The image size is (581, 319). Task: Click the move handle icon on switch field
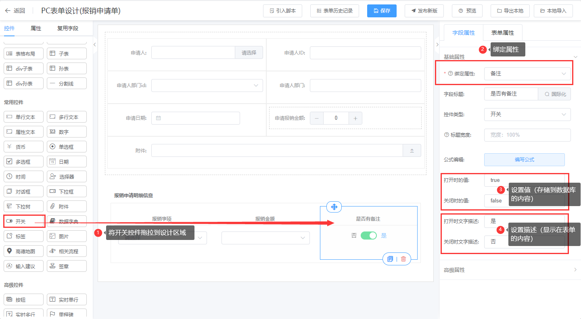[334, 207]
